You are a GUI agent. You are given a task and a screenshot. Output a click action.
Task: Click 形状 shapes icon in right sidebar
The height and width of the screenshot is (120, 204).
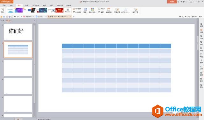click(201, 43)
